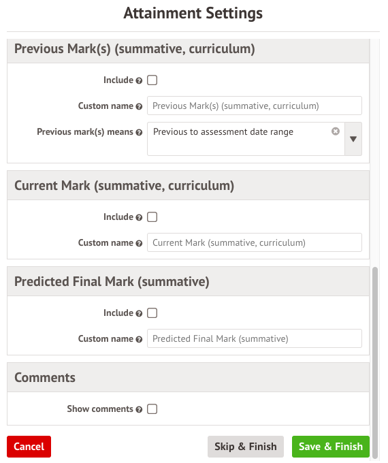
Task: Click help icon beside Show comments
Action: point(139,410)
